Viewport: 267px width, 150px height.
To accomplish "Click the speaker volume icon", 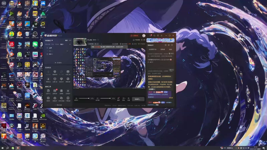I will (x=97, y=98).
